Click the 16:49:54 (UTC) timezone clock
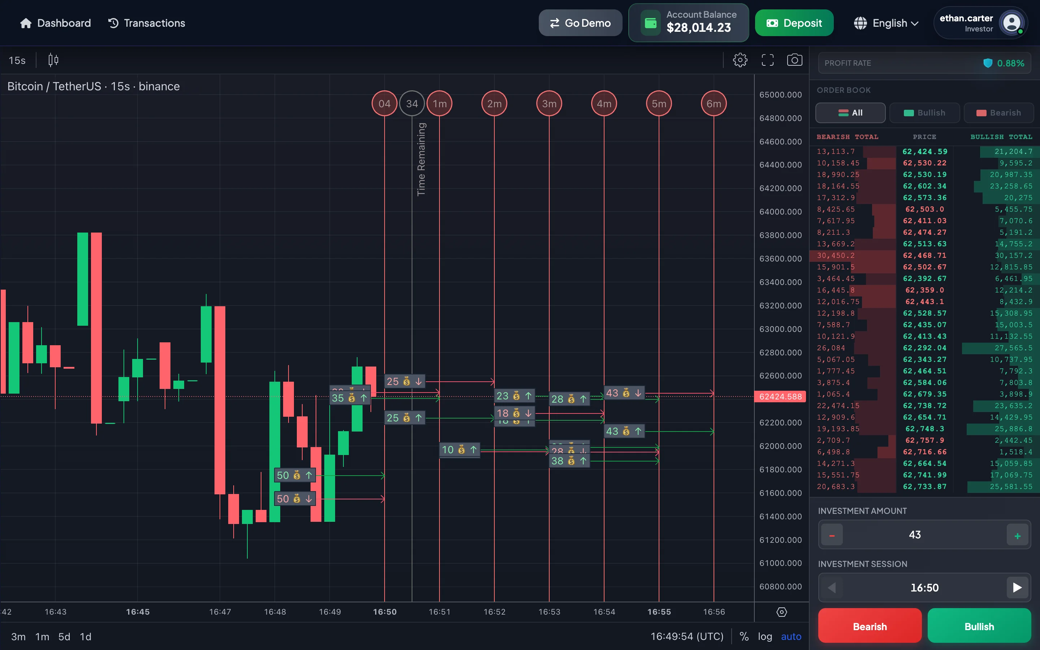 click(x=687, y=637)
